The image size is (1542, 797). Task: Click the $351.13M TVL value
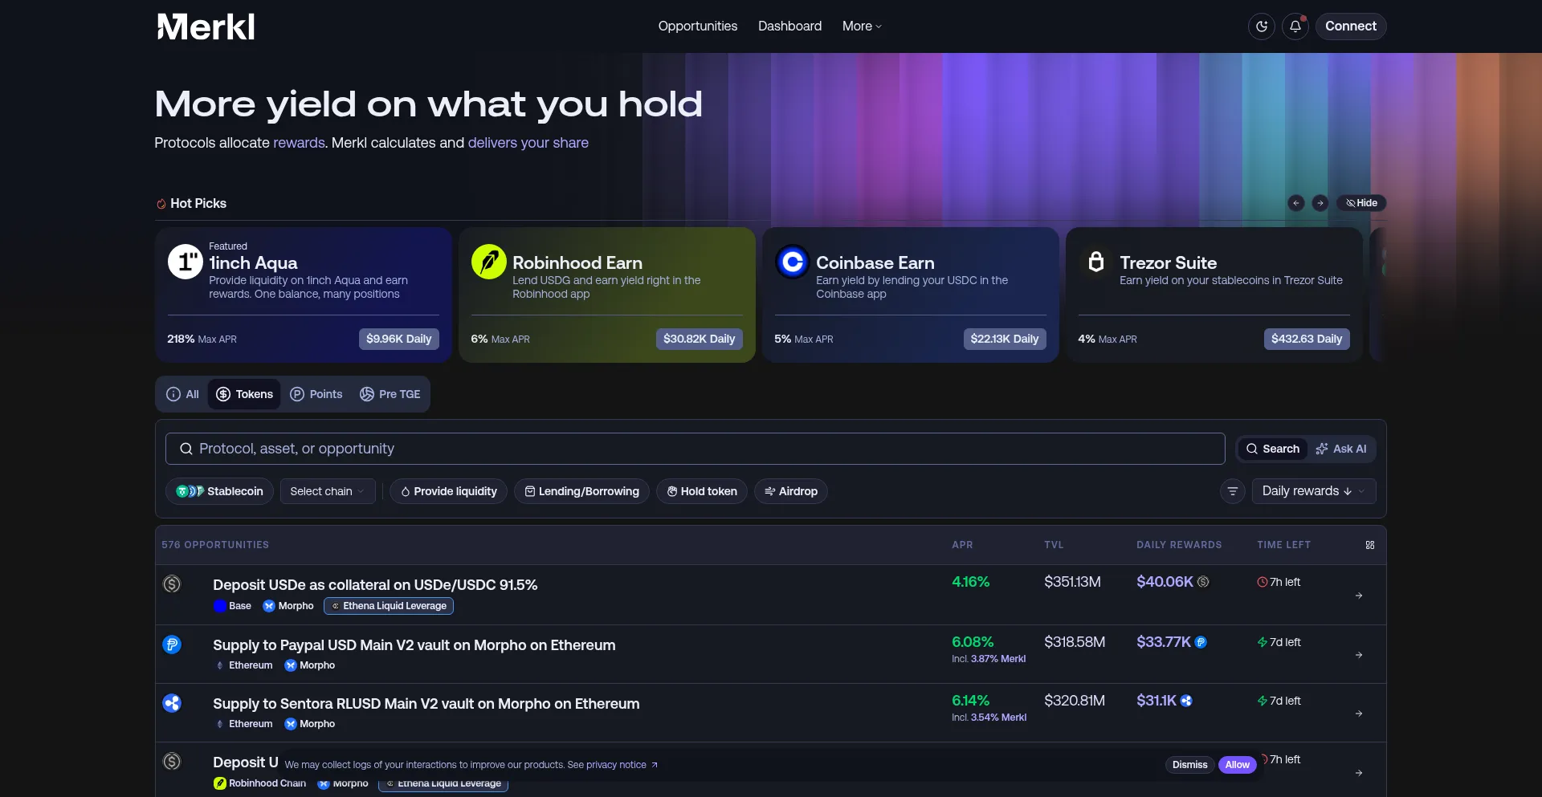pyautogui.click(x=1072, y=582)
